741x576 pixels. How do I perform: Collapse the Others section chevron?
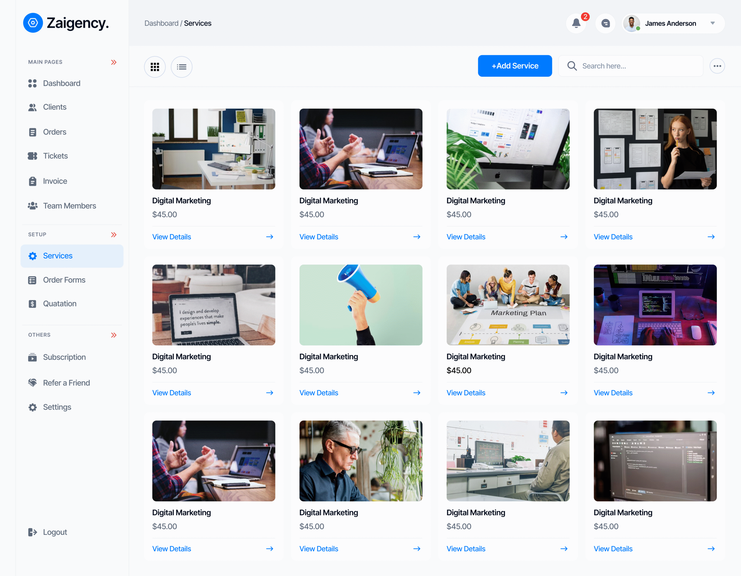[114, 335]
